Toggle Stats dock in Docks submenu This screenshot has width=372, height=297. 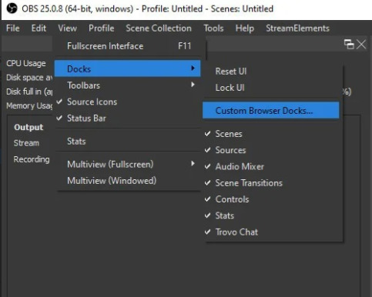pyautogui.click(x=271, y=215)
